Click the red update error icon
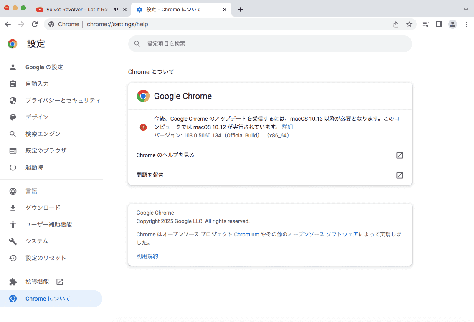This screenshot has height=322, width=474. pos(143,127)
